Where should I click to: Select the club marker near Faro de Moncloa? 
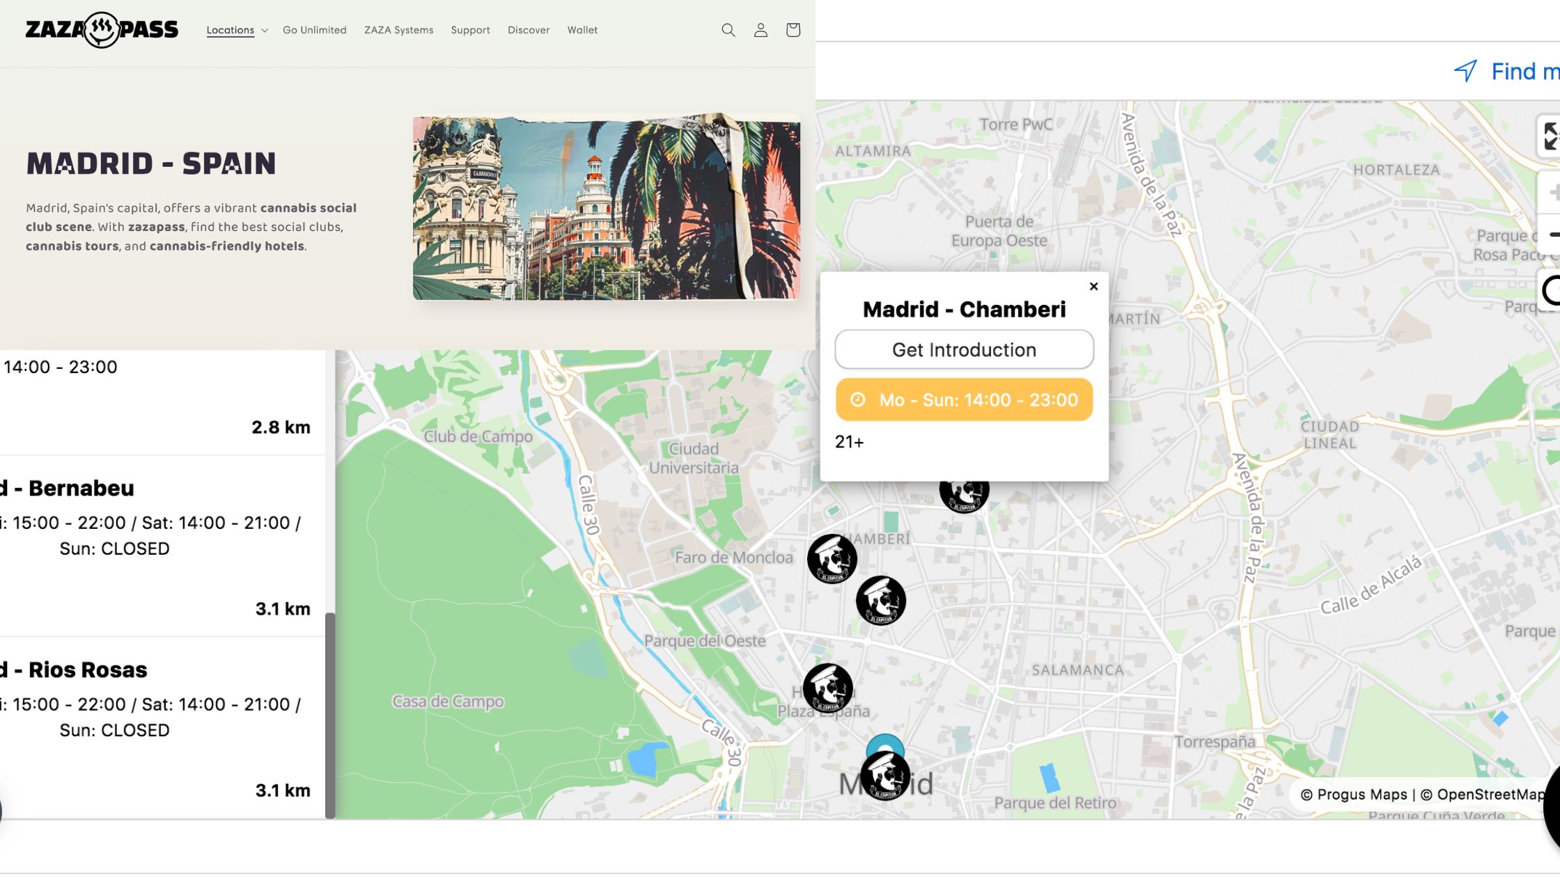832,558
